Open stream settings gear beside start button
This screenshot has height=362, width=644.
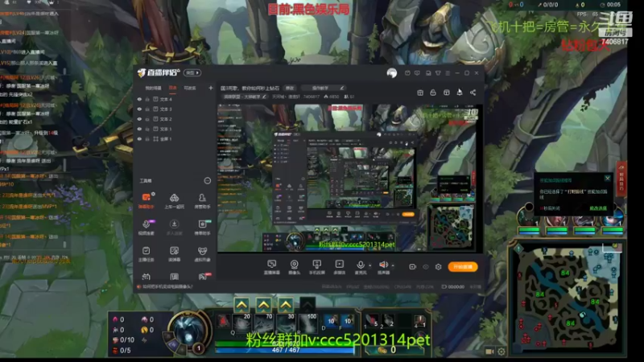coord(438,267)
